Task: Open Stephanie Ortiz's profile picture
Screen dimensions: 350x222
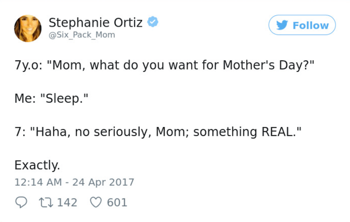Action: [x=27, y=28]
